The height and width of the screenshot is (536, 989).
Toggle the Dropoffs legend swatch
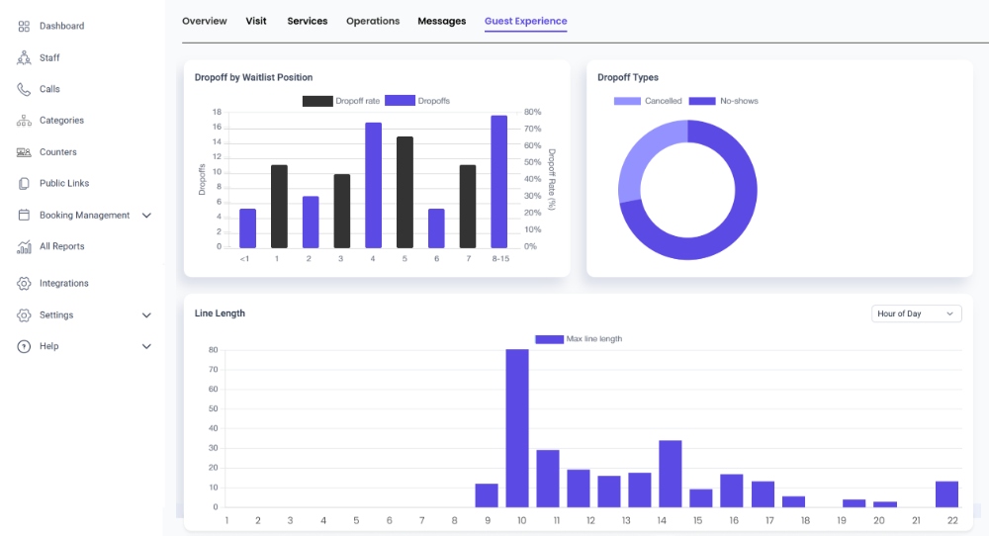pos(400,101)
